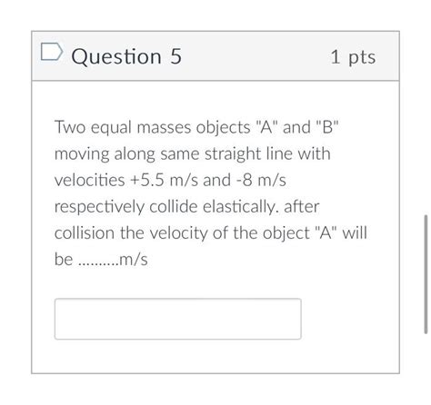Screen dimensions: 431x405
Task: Click the word "Two" starting the question
Action: click(x=70, y=127)
